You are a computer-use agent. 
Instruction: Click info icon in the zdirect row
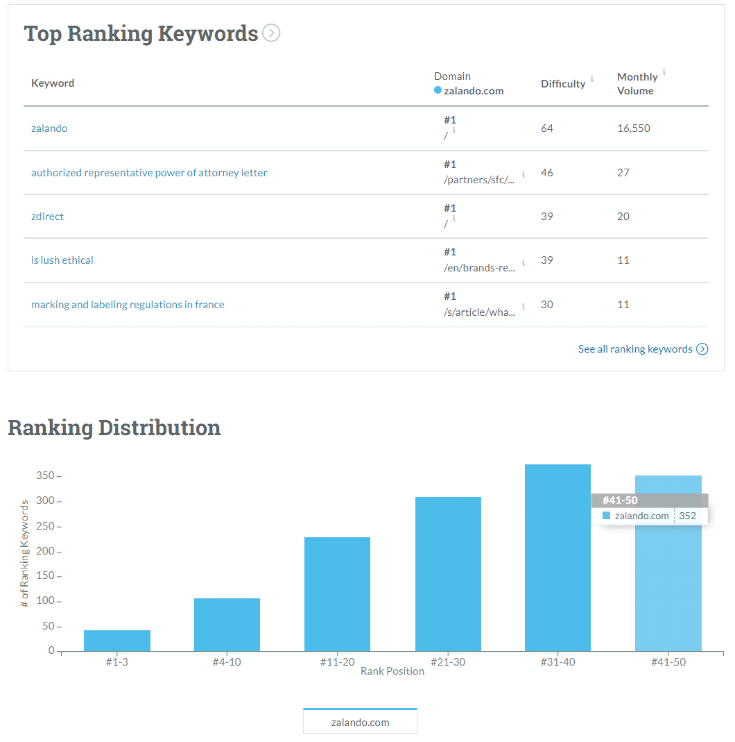tap(454, 218)
